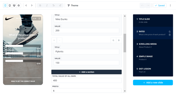Move the Flyknits section up
This screenshot has height=95, width=176.
pos(54,40)
